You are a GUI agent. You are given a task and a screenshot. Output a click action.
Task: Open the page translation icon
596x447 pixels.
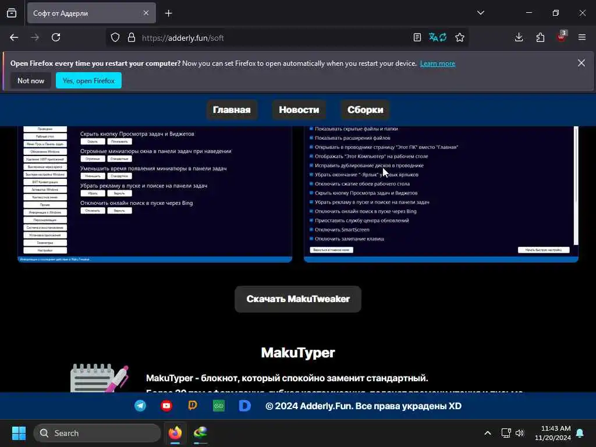[438, 37]
